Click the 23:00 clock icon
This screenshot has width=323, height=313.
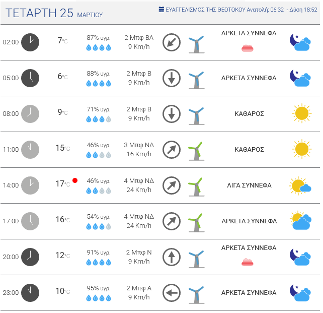click(30, 292)
